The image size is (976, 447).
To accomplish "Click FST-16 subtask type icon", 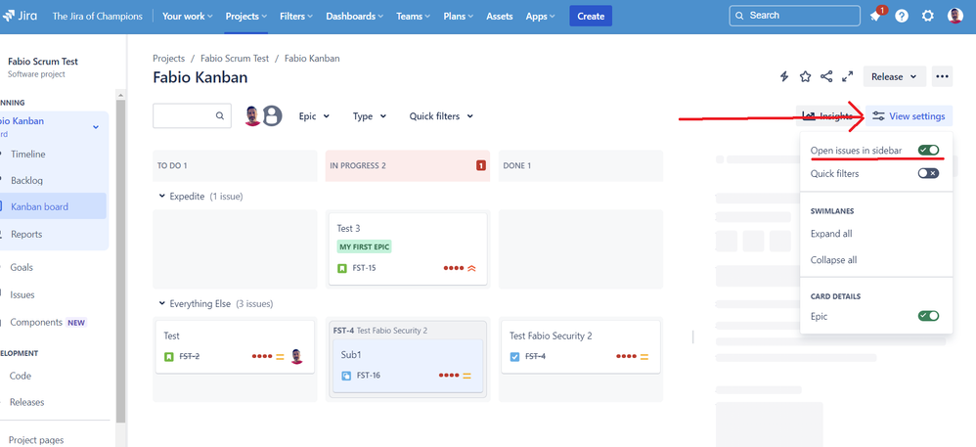I will (x=347, y=376).
